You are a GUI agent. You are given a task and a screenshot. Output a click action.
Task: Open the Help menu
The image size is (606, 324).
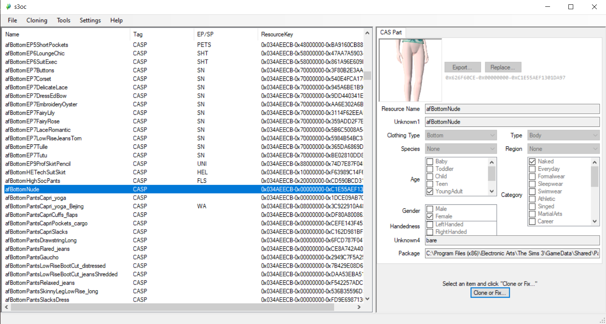pos(117,20)
